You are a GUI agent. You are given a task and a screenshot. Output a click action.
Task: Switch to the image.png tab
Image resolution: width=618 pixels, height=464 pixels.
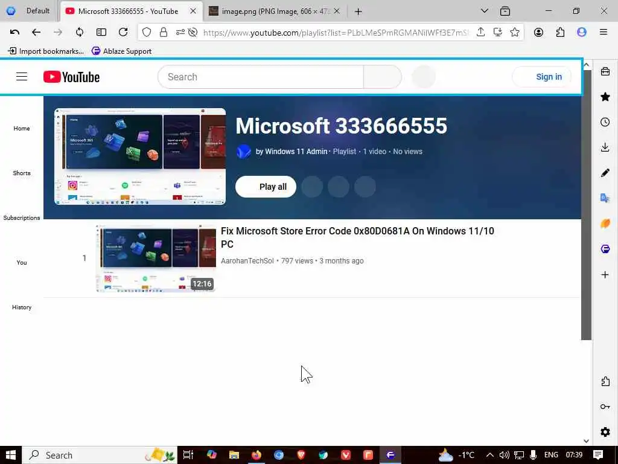click(x=275, y=11)
